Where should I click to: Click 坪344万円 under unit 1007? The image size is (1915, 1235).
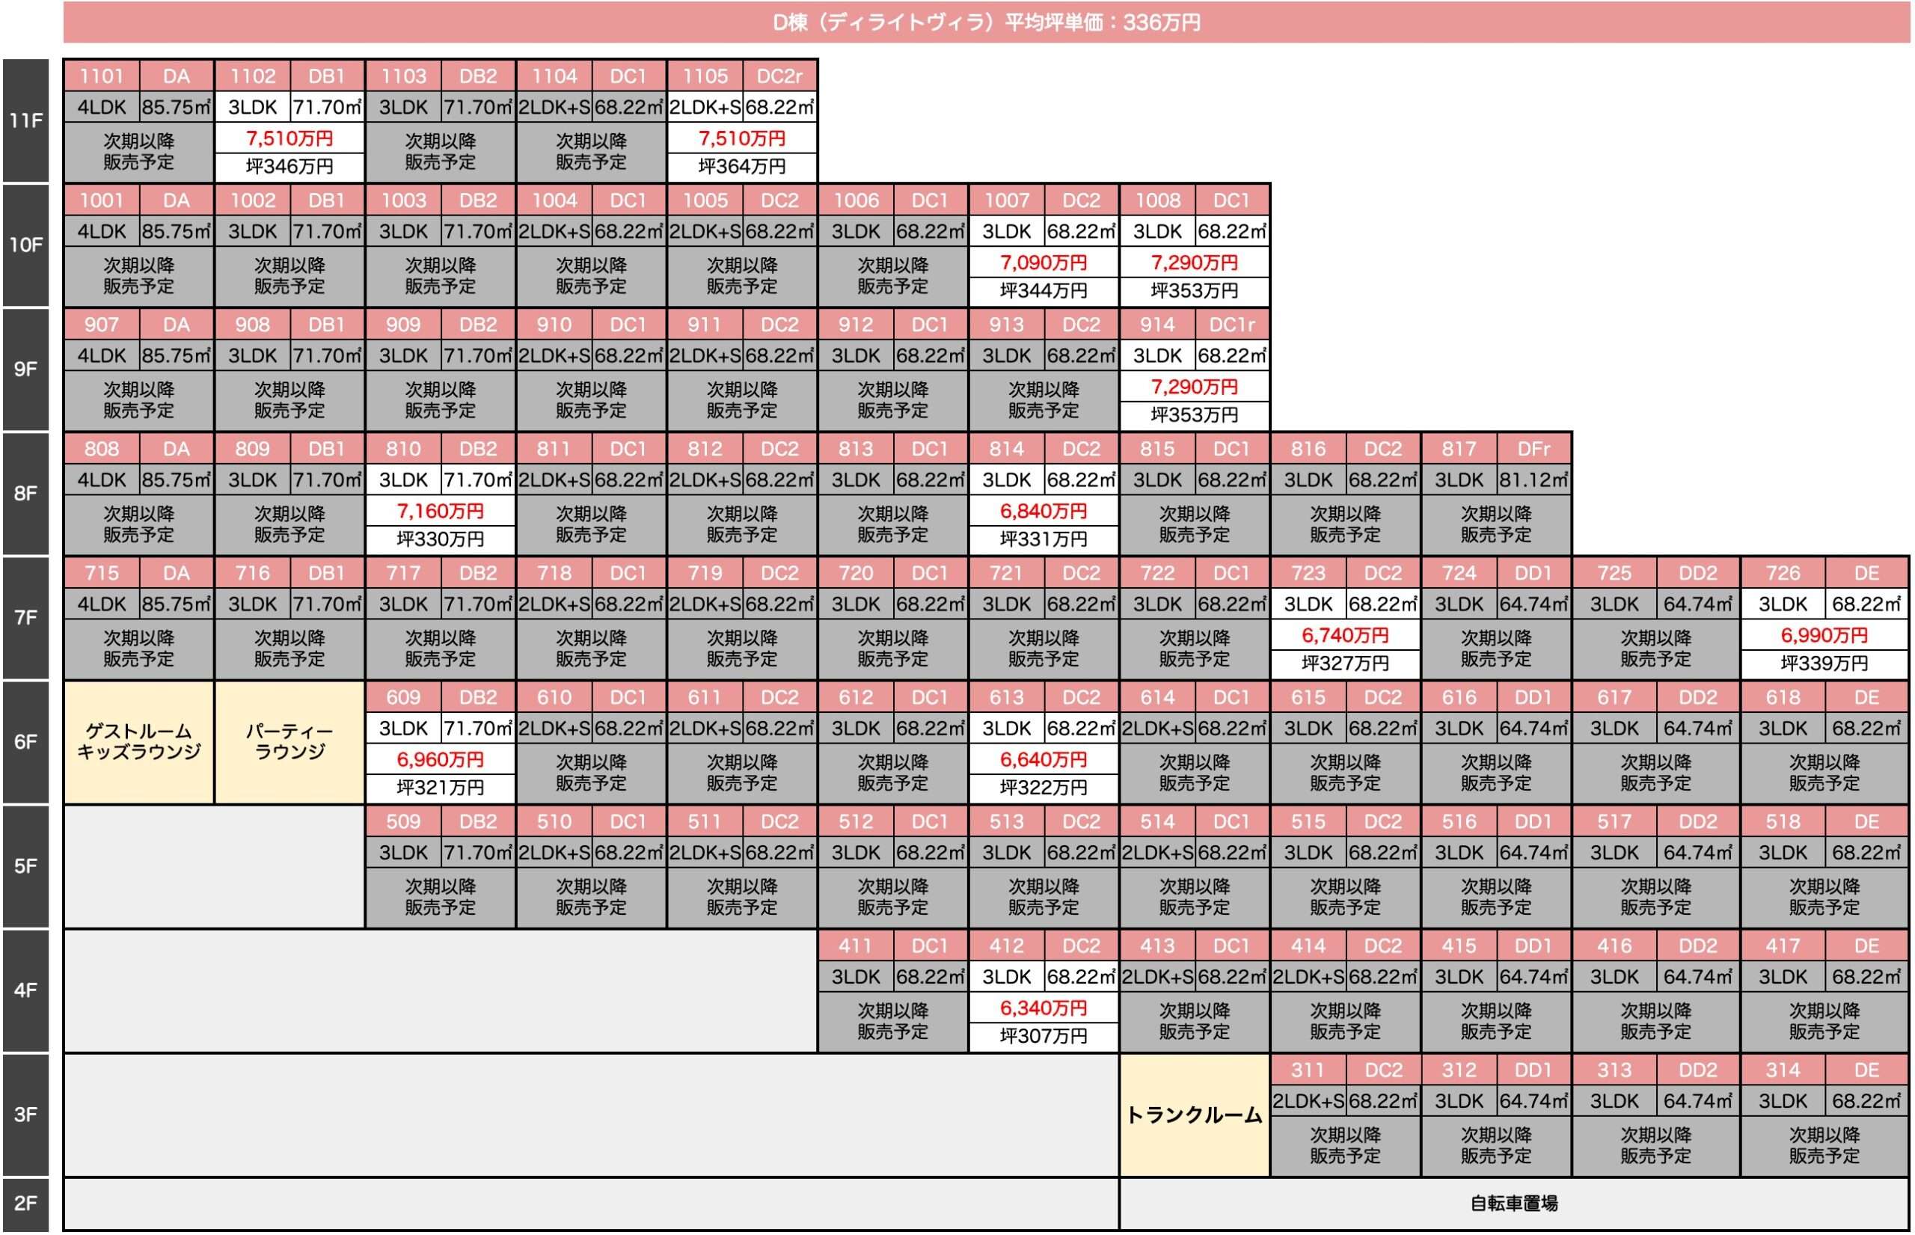click(1044, 291)
